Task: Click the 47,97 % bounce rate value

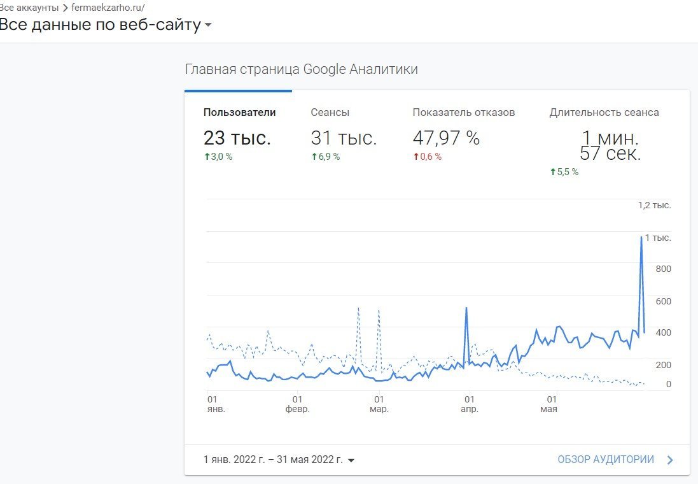Action: pyautogui.click(x=446, y=138)
